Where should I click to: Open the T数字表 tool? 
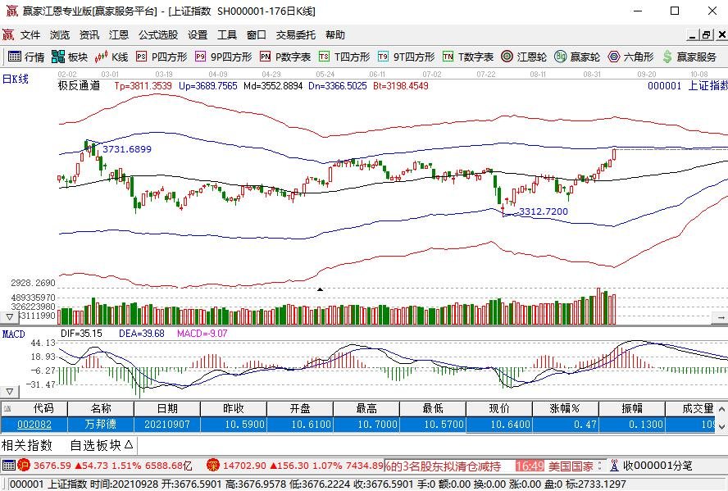[x=468, y=57]
